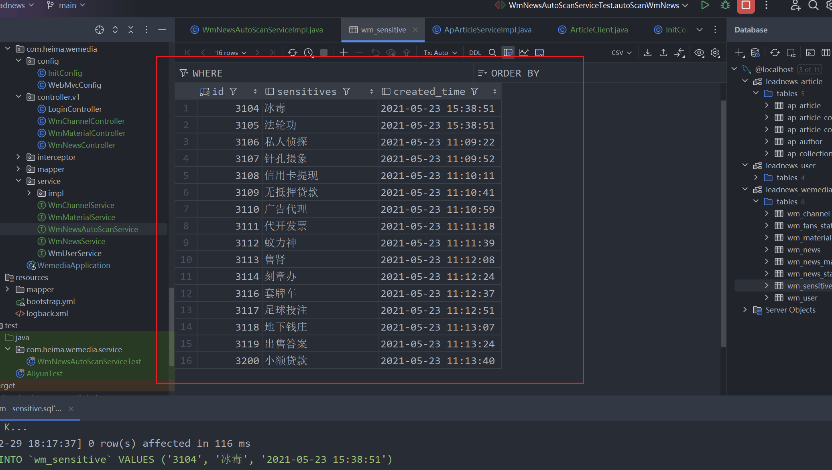Open table view settings gear
Image resolution: width=832 pixels, height=470 pixels.
click(715, 52)
